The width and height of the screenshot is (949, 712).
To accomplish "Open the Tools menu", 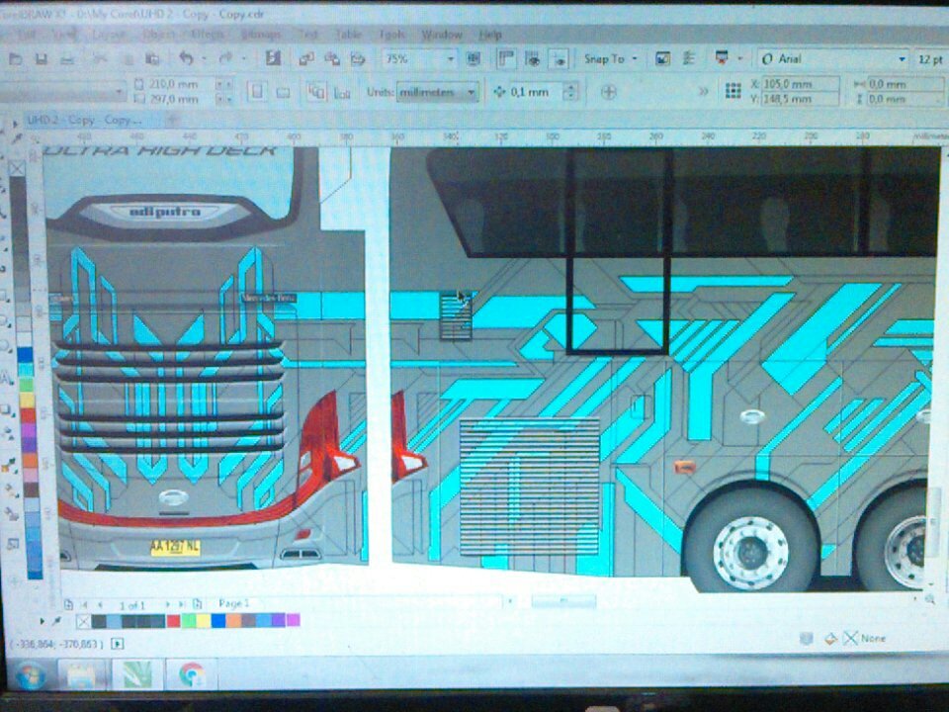I will [x=391, y=35].
